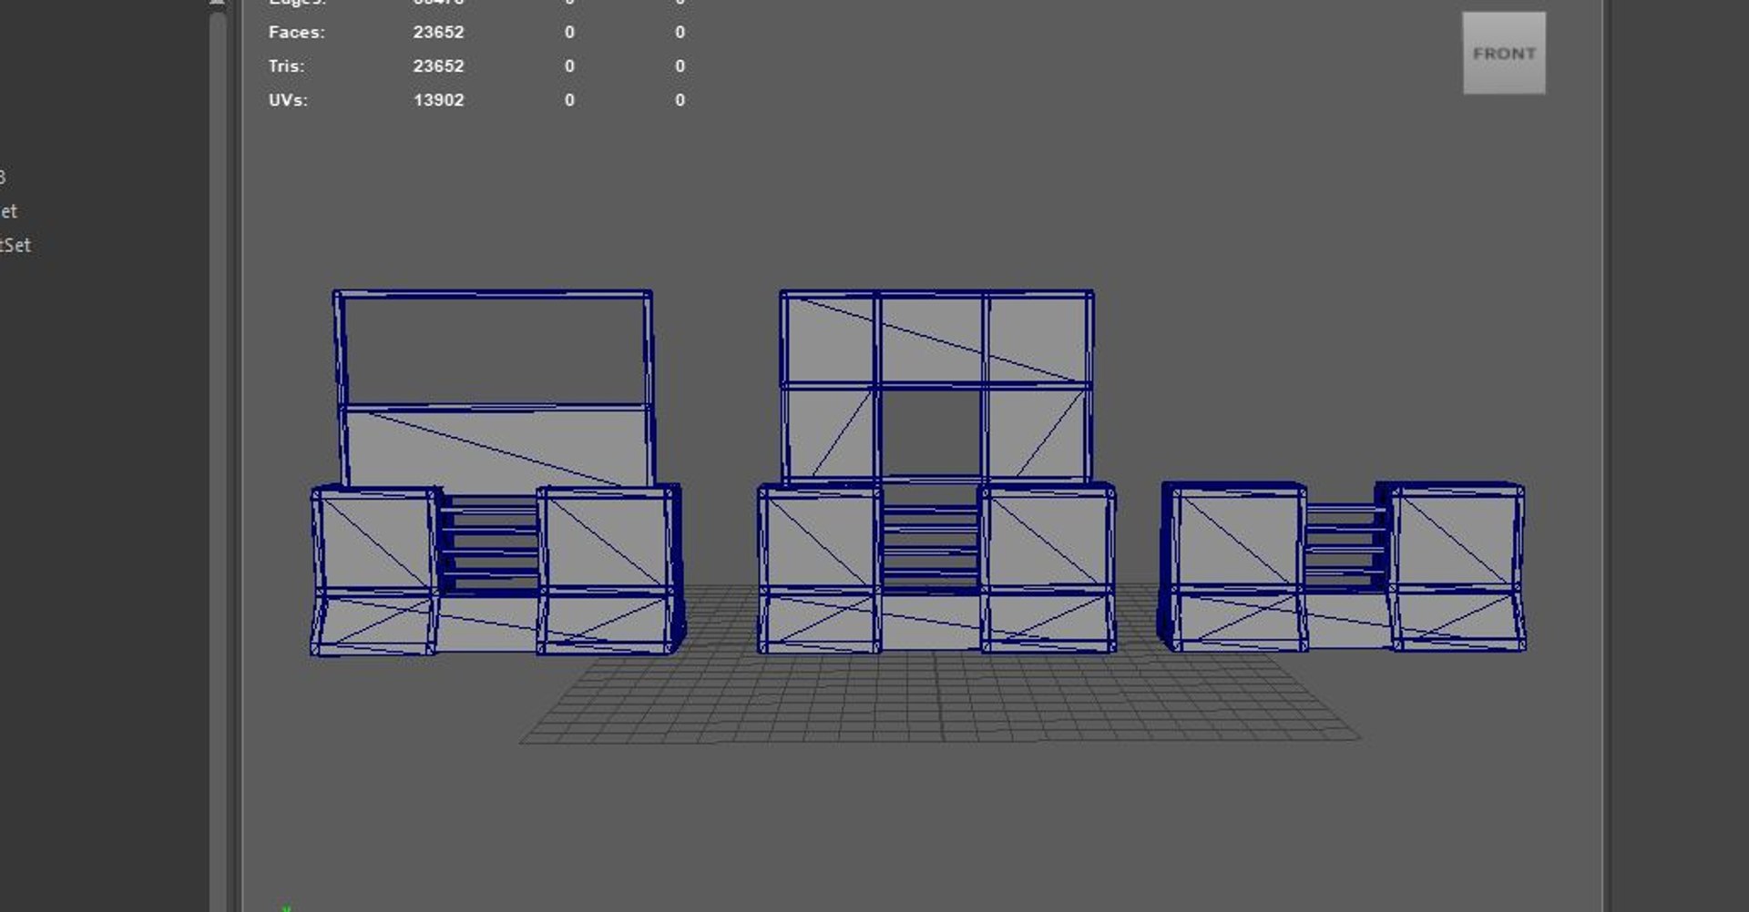The image size is (1749, 912).
Task: Select the left sofa model with tall backrest
Action: (x=496, y=472)
